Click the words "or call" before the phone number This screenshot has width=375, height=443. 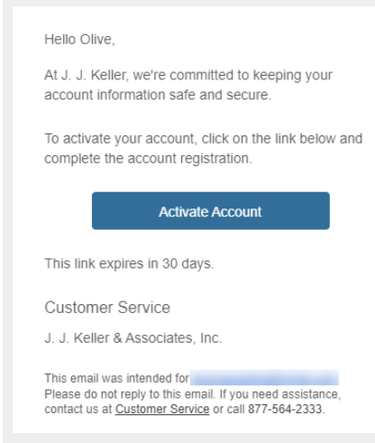[229, 409]
